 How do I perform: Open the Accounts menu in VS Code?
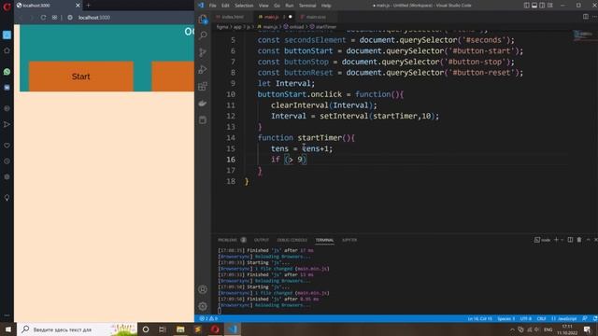tap(203, 289)
